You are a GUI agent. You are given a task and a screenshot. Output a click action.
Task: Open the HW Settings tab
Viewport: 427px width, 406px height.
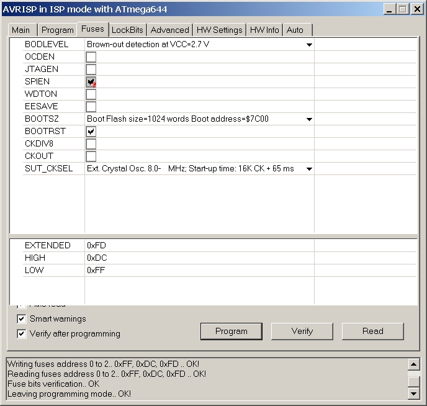220,30
